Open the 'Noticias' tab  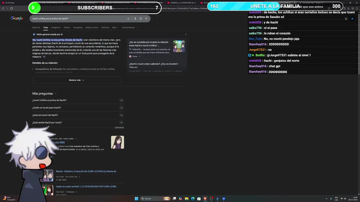click(105, 27)
